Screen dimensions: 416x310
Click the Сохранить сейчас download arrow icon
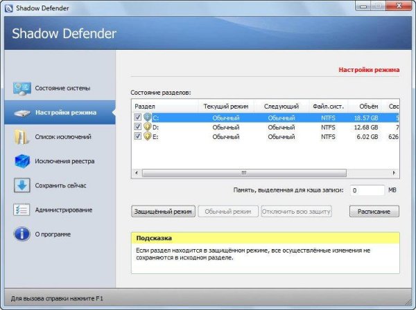[22, 185]
